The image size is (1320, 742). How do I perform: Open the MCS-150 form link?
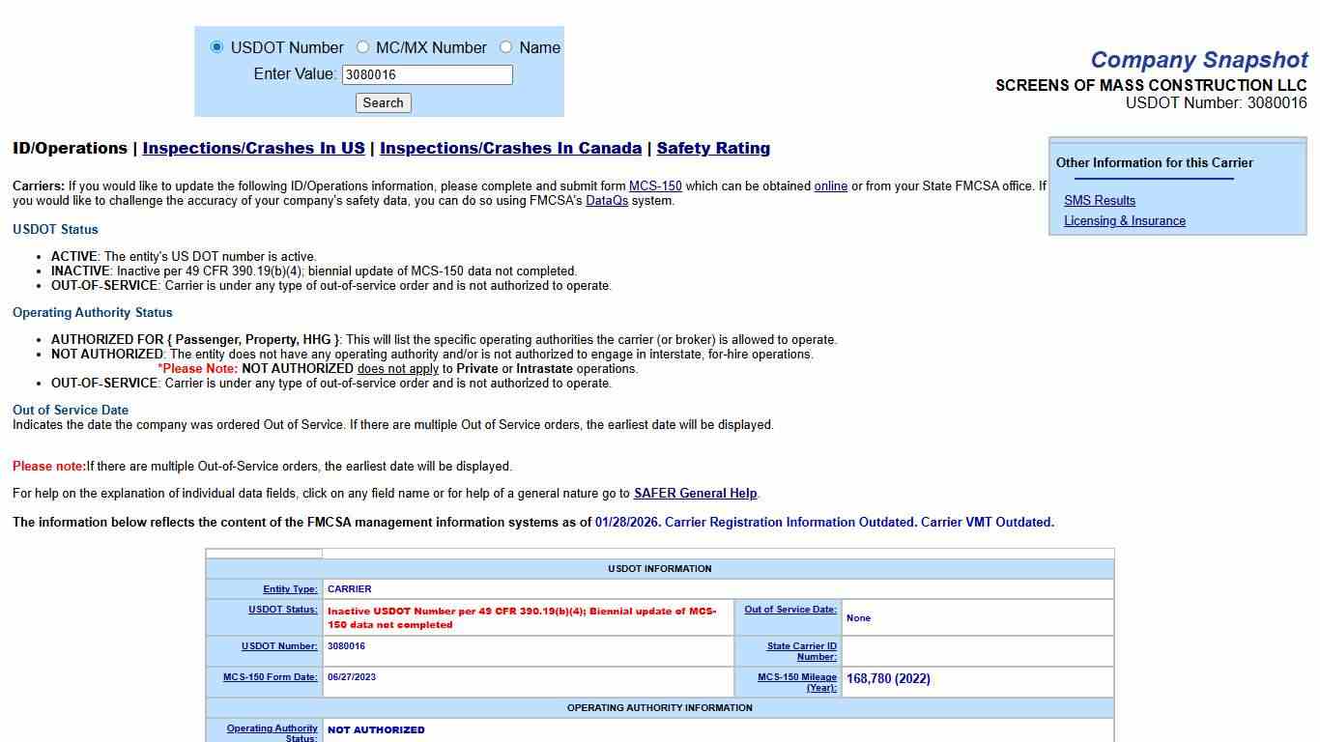click(x=656, y=185)
